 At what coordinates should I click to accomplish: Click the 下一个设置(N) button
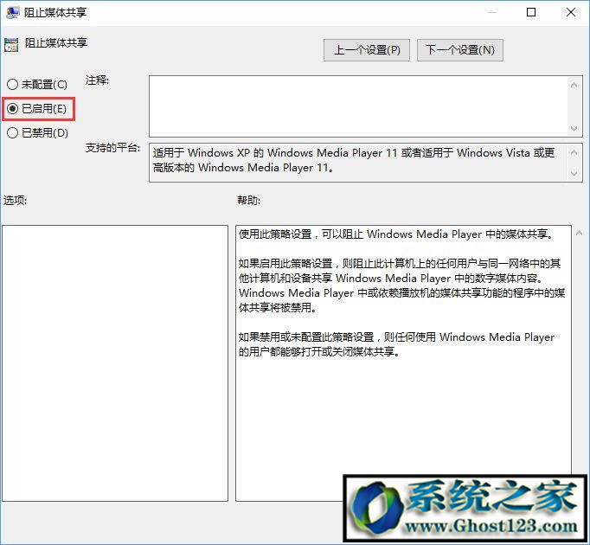point(460,50)
